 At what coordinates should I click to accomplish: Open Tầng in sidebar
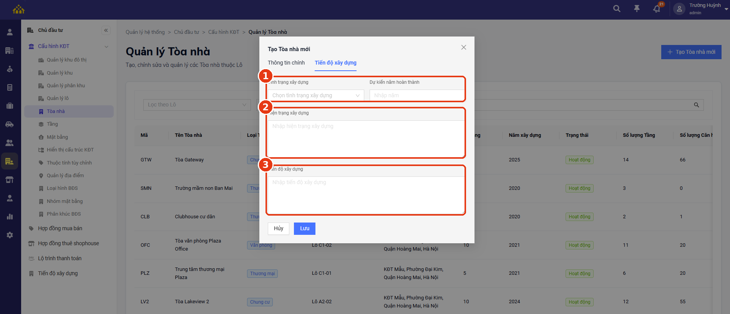[52, 124]
